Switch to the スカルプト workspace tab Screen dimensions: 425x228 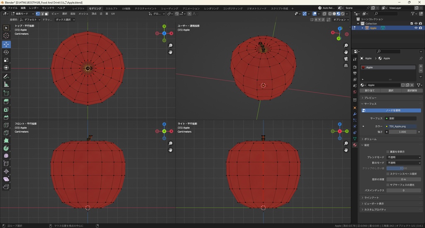[x=111, y=8]
